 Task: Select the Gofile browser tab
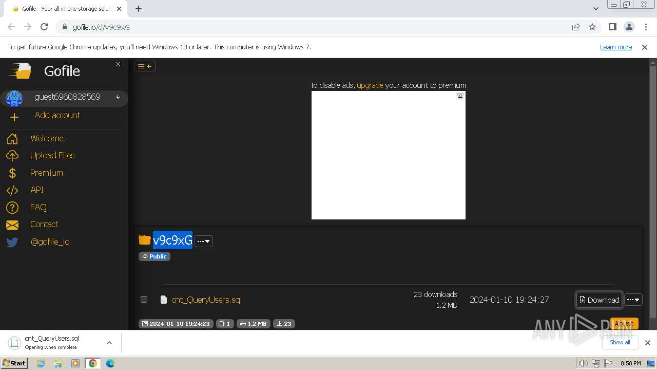tap(66, 9)
